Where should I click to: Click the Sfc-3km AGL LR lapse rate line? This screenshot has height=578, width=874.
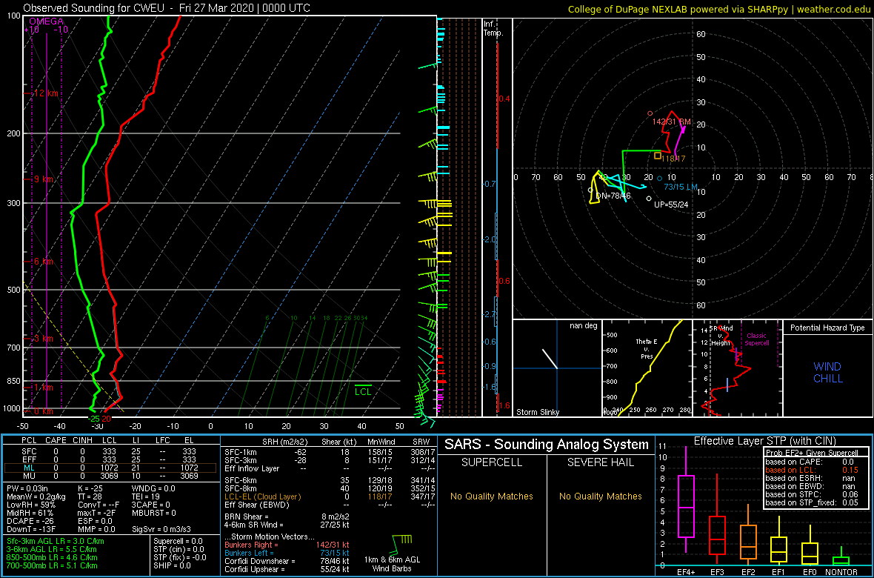click(56, 541)
